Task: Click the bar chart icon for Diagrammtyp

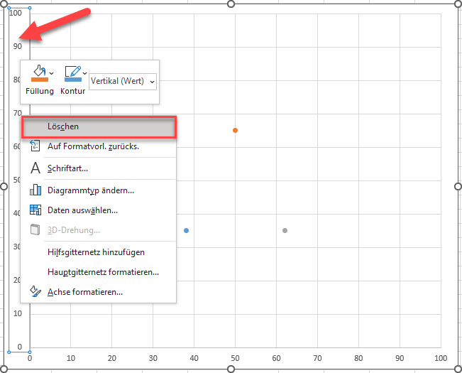Action: pos(35,190)
